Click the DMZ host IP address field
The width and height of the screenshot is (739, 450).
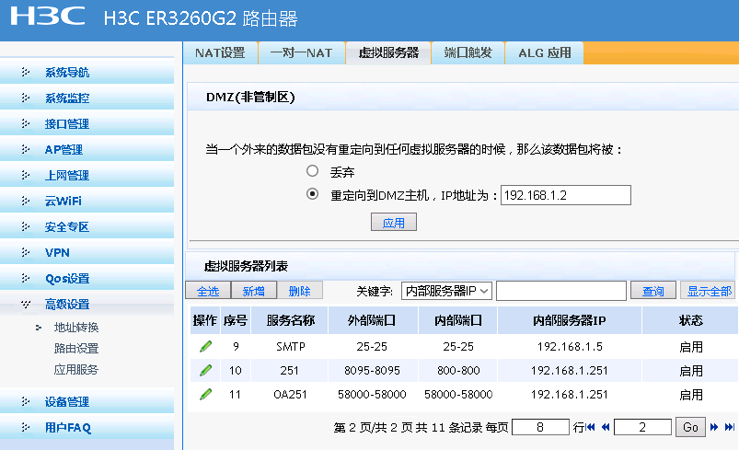click(x=565, y=194)
